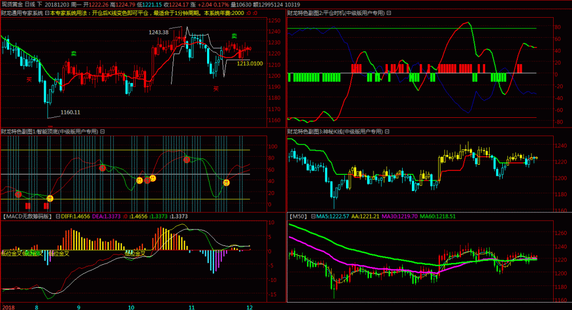Click the yellow 1213.0100 price label
This screenshot has width=572, height=310.
[x=250, y=64]
